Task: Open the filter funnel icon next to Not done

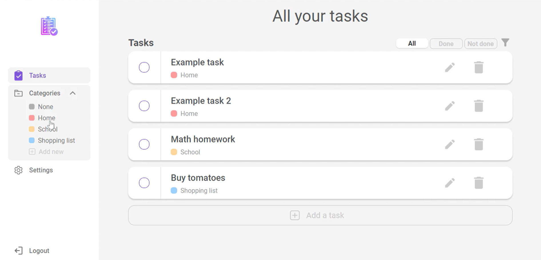Action: (505, 43)
